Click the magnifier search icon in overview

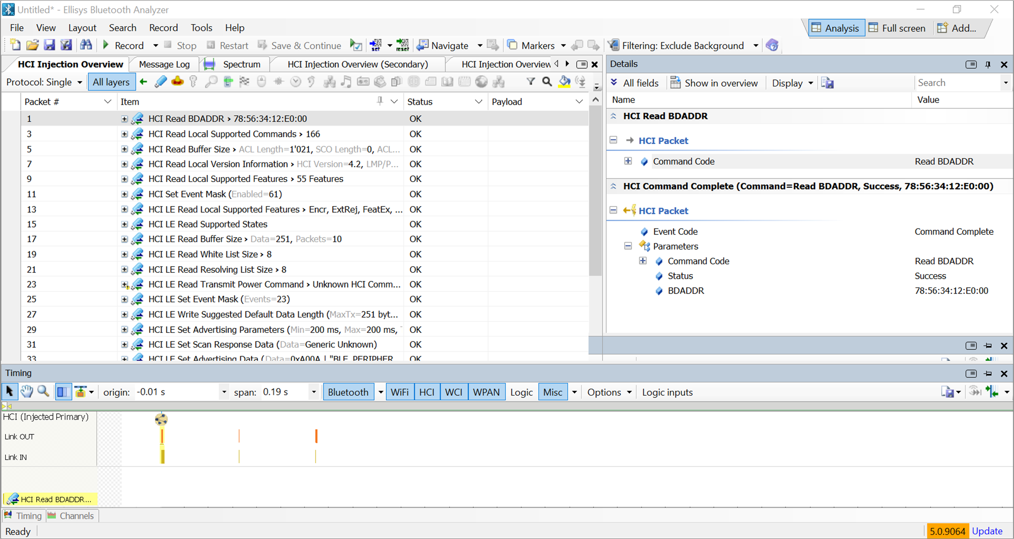(547, 82)
